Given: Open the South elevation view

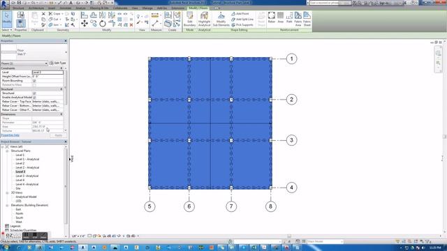Looking at the screenshot, I should click(x=19, y=218).
